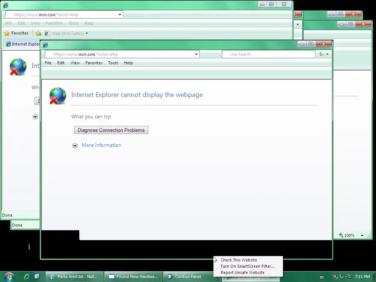Click the dropdown arrow in the rightmost window toolbar
The width and height of the screenshot is (376, 282).
(x=297, y=24)
